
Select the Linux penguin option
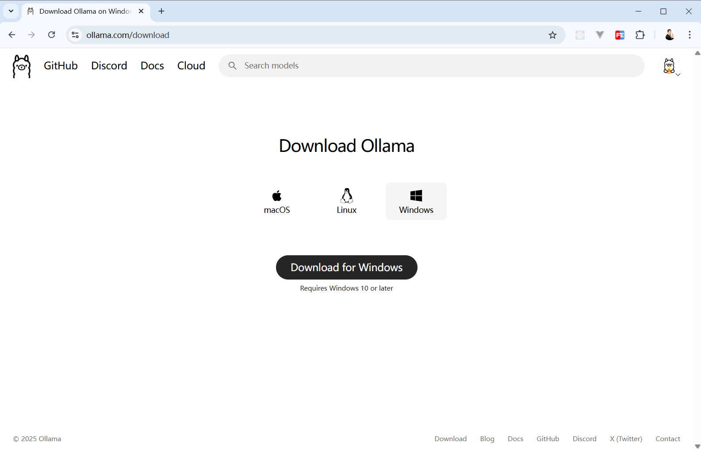[346, 201]
